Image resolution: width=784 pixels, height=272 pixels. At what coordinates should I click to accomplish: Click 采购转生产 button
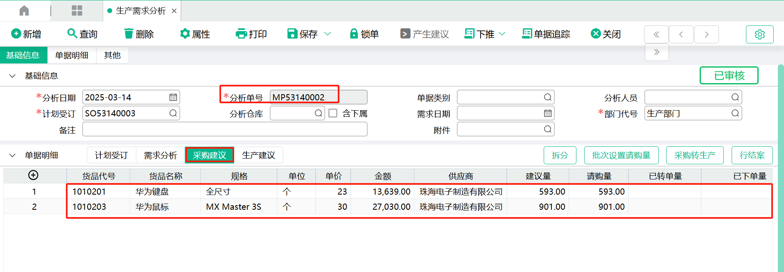click(x=695, y=155)
